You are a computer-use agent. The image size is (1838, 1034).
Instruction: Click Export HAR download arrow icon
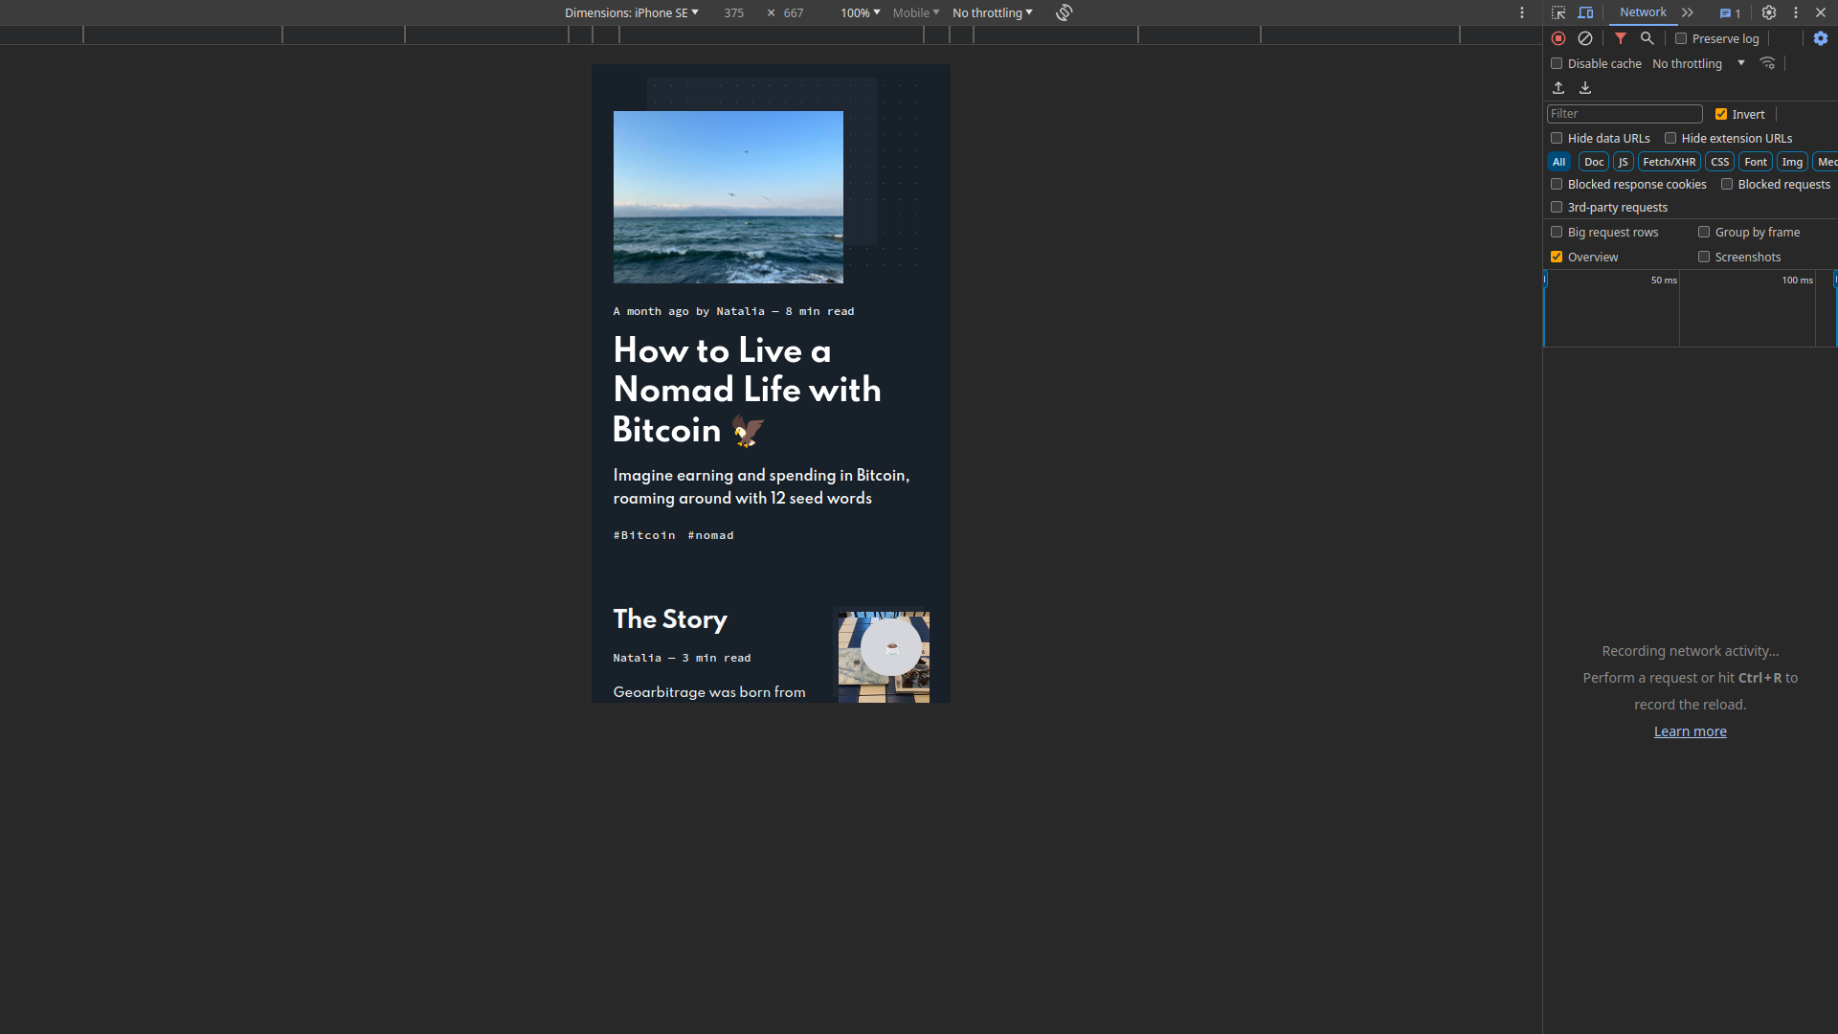coord(1585,88)
